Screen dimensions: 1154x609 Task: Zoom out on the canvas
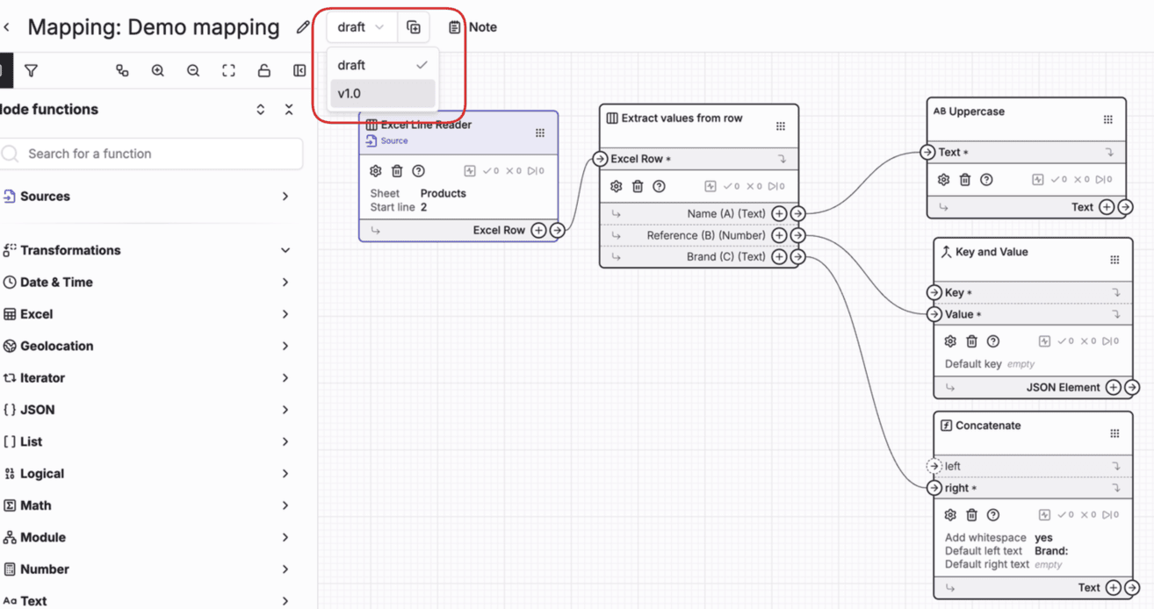[193, 70]
